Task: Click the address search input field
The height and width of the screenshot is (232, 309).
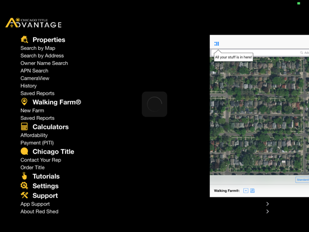Action: tap(260, 53)
